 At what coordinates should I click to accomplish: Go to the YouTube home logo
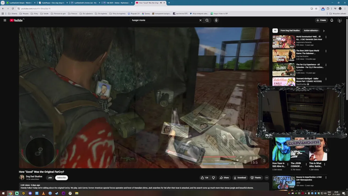pyautogui.click(x=17, y=20)
